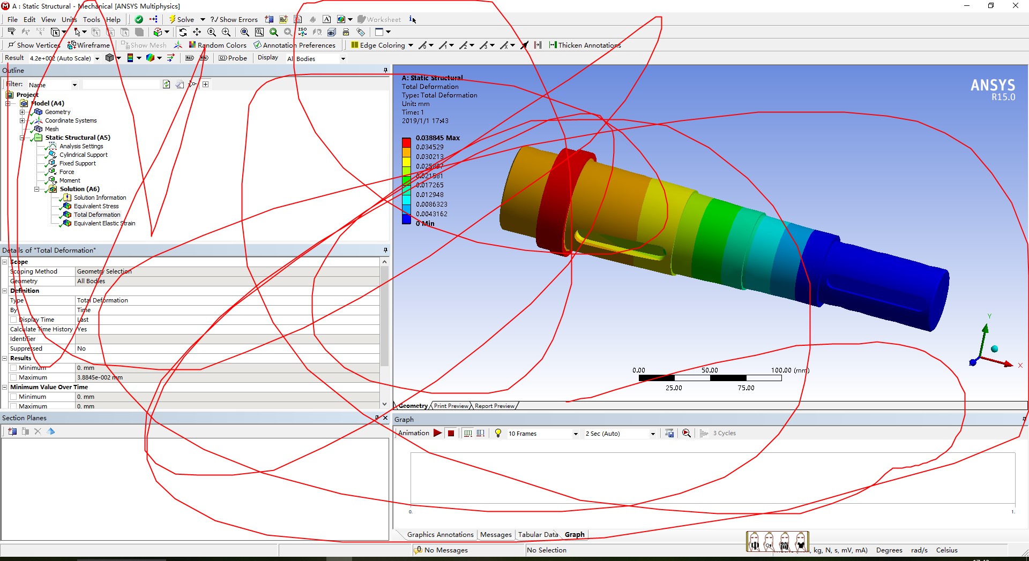This screenshot has height=561, width=1029.
Task: Open the Filter Name dropdown
Action: click(x=74, y=85)
